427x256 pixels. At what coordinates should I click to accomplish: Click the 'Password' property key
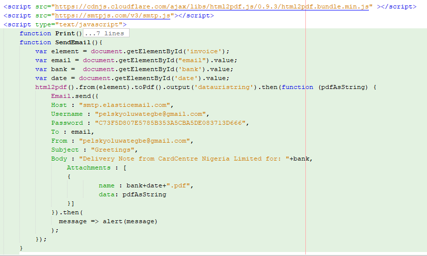coord(67,123)
